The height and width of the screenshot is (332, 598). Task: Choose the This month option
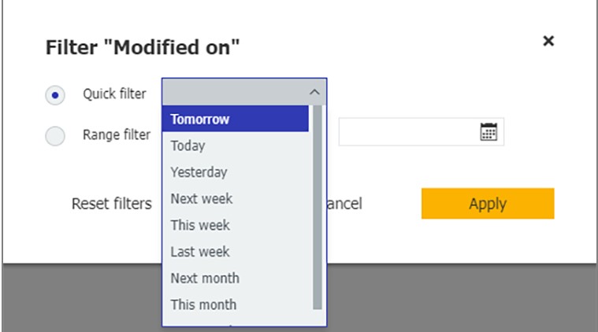(x=236, y=304)
